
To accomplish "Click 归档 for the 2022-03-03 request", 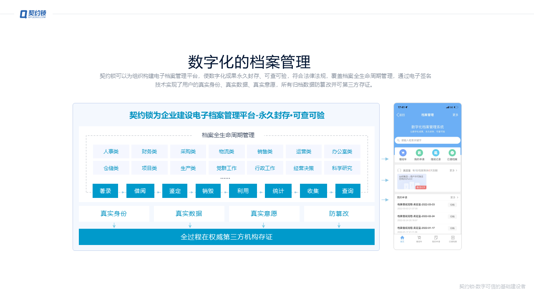I will pos(452,205).
